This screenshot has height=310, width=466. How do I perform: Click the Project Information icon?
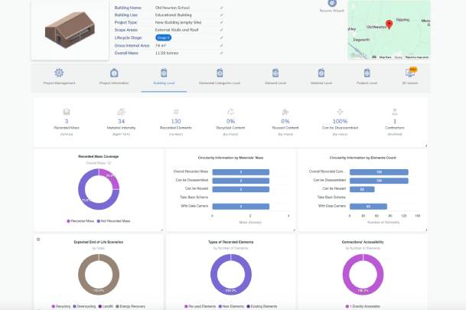(114, 73)
